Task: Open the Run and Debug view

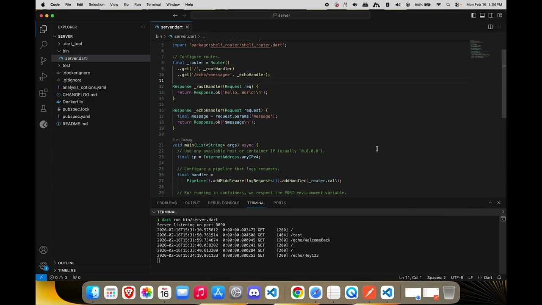Action: [x=43, y=77]
